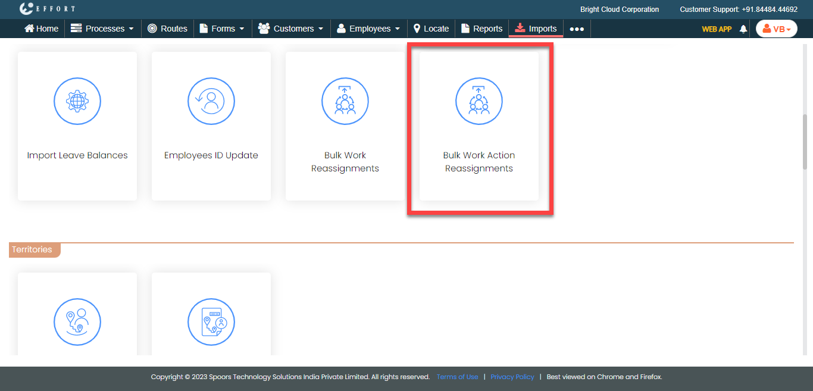Image resolution: width=813 pixels, height=391 pixels.
Task: Expand the Forms dropdown menu
Action: point(222,29)
